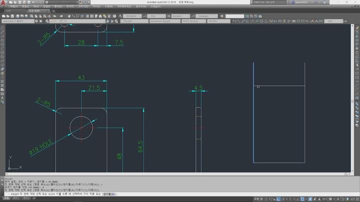Click the Plot icon in the Standard toolbar
This screenshot has width=360, height=202.
(18, 16)
